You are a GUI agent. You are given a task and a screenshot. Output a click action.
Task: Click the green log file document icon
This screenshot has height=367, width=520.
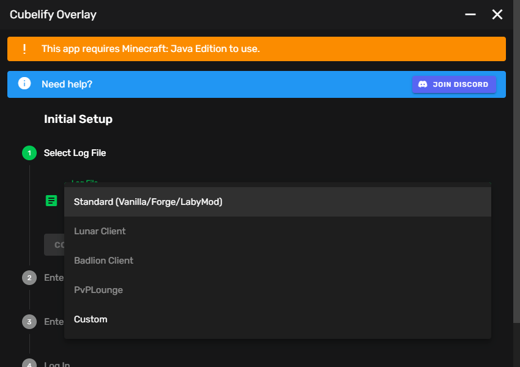point(51,201)
